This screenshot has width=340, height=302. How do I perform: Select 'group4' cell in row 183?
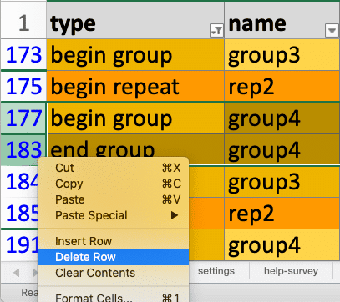(x=282, y=149)
